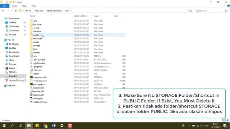
Task: Select the resources folder
Action: tap(37, 38)
